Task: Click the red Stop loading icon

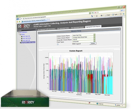Action: coord(95,13)
